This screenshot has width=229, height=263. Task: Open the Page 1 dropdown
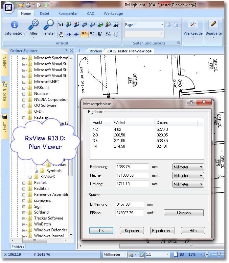point(162,25)
